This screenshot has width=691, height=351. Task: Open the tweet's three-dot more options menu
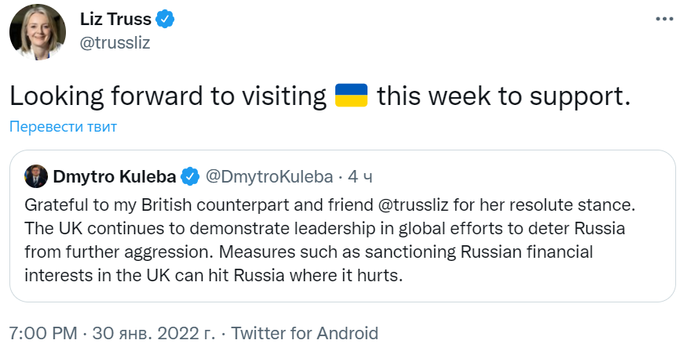pyautogui.click(x=664, y=20)
